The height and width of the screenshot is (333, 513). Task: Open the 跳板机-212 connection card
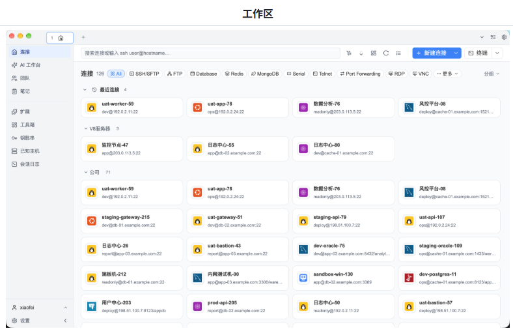pos(132,278)
